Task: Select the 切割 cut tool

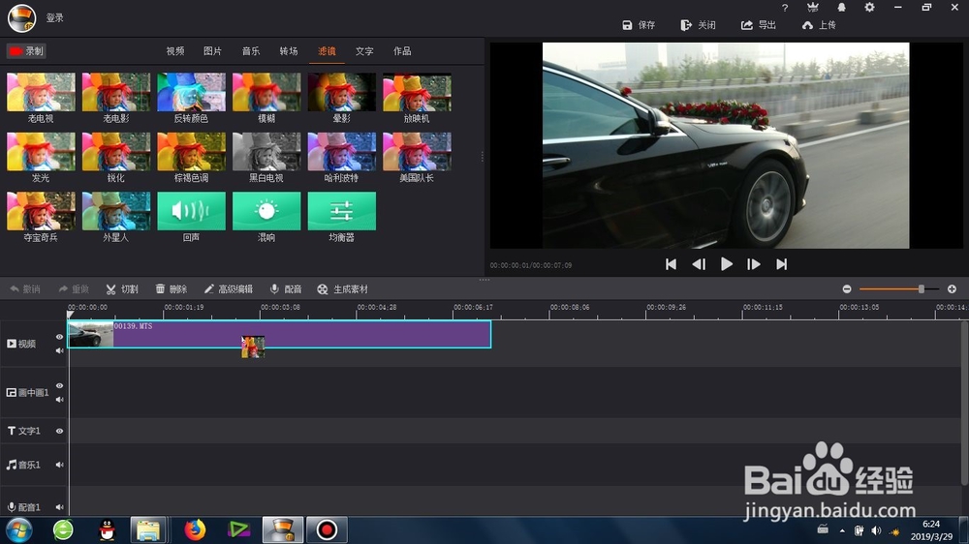Action: (122, 289)
